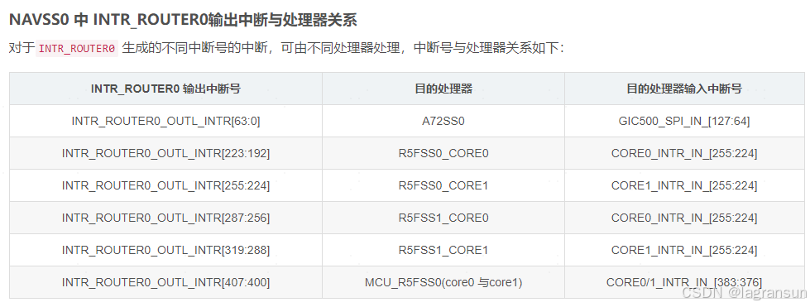Click the R5FSS1_CORE0 processor cell
Image resolution: width=810 pixels, height=307 pixels.
coord(443,218)
